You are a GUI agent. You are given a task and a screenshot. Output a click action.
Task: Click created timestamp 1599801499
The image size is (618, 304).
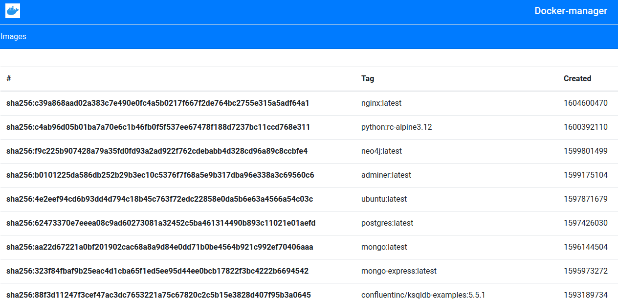click(x=586, y=151)
